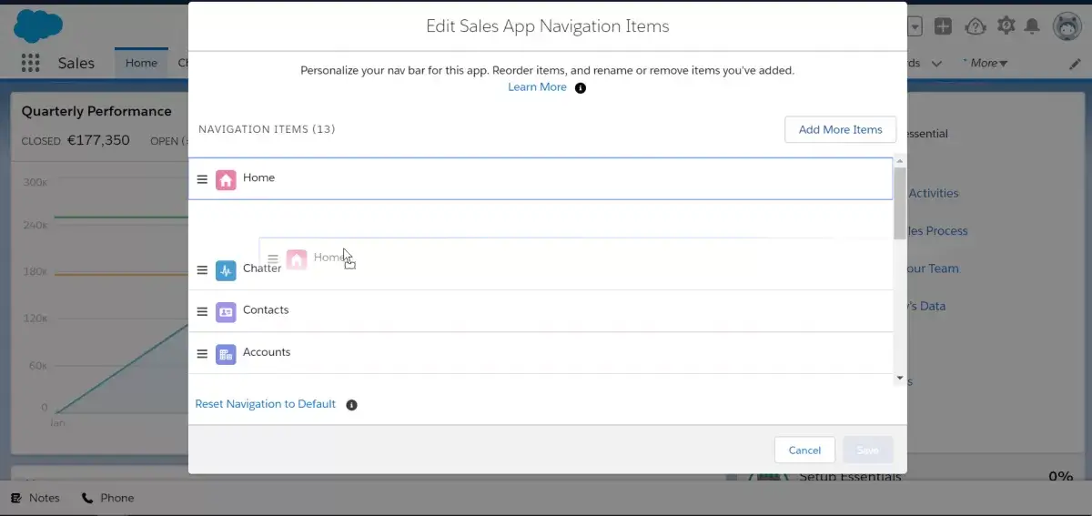Open the Notes utility bar item
The height and width of the screenshot is (516, 1092).
tap(35, 498)
